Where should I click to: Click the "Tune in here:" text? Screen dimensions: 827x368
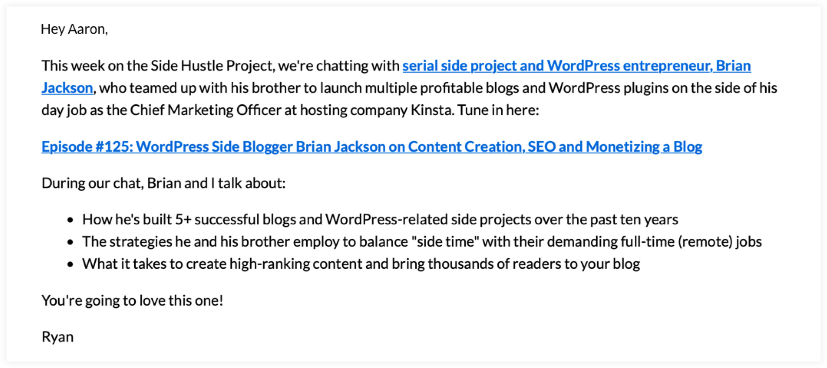pos(498,110)
